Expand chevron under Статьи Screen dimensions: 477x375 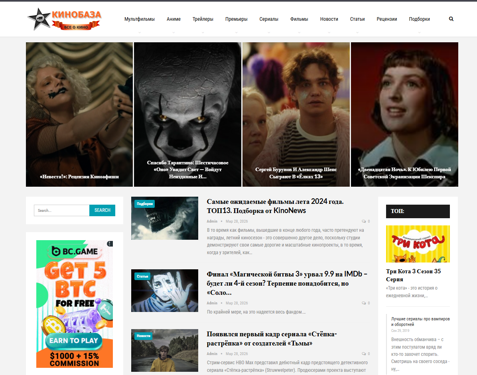click(357, 32)
